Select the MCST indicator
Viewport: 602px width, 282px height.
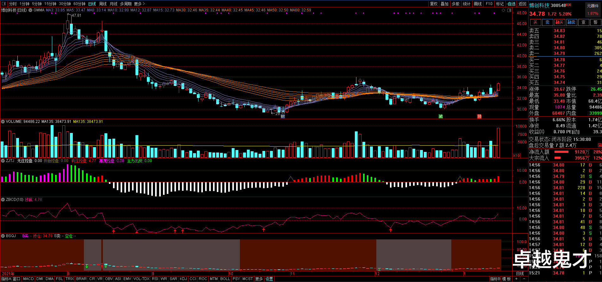pos(248,279)
